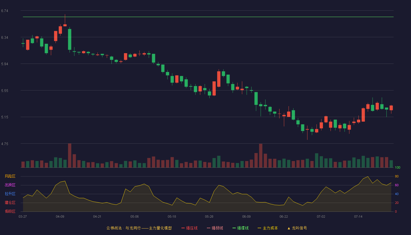Click the 03-27 date label
411x235 pixels.
coord(23,216)
